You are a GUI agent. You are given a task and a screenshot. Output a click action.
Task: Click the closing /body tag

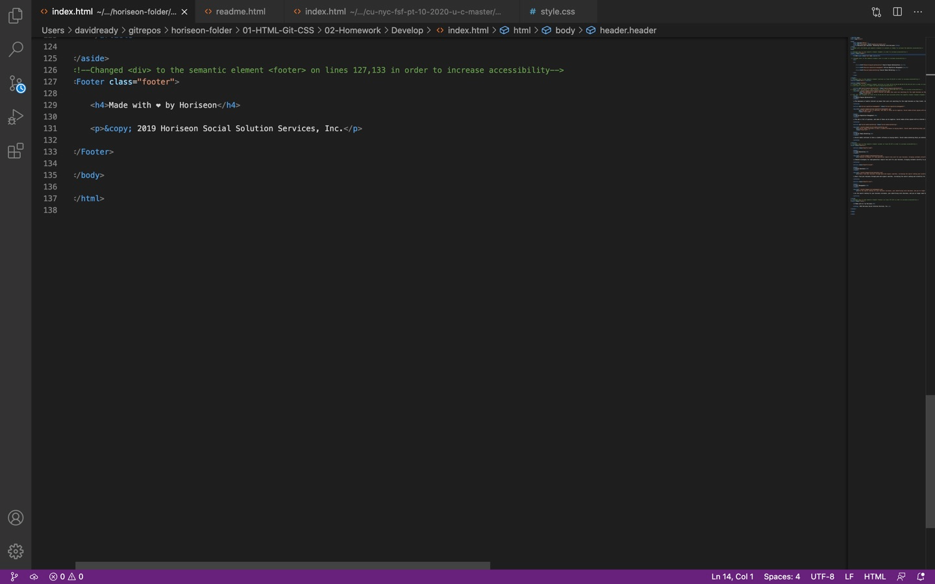point(88,175)
